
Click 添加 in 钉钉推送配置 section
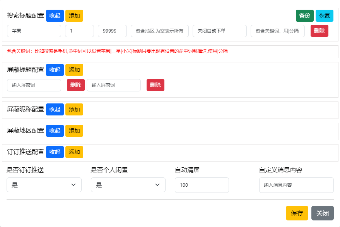[74, 152]
